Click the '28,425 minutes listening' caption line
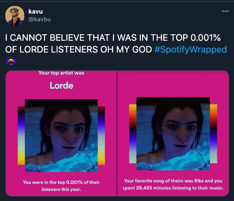The width and height of the screenshot is (234, 201). [173, 188]
